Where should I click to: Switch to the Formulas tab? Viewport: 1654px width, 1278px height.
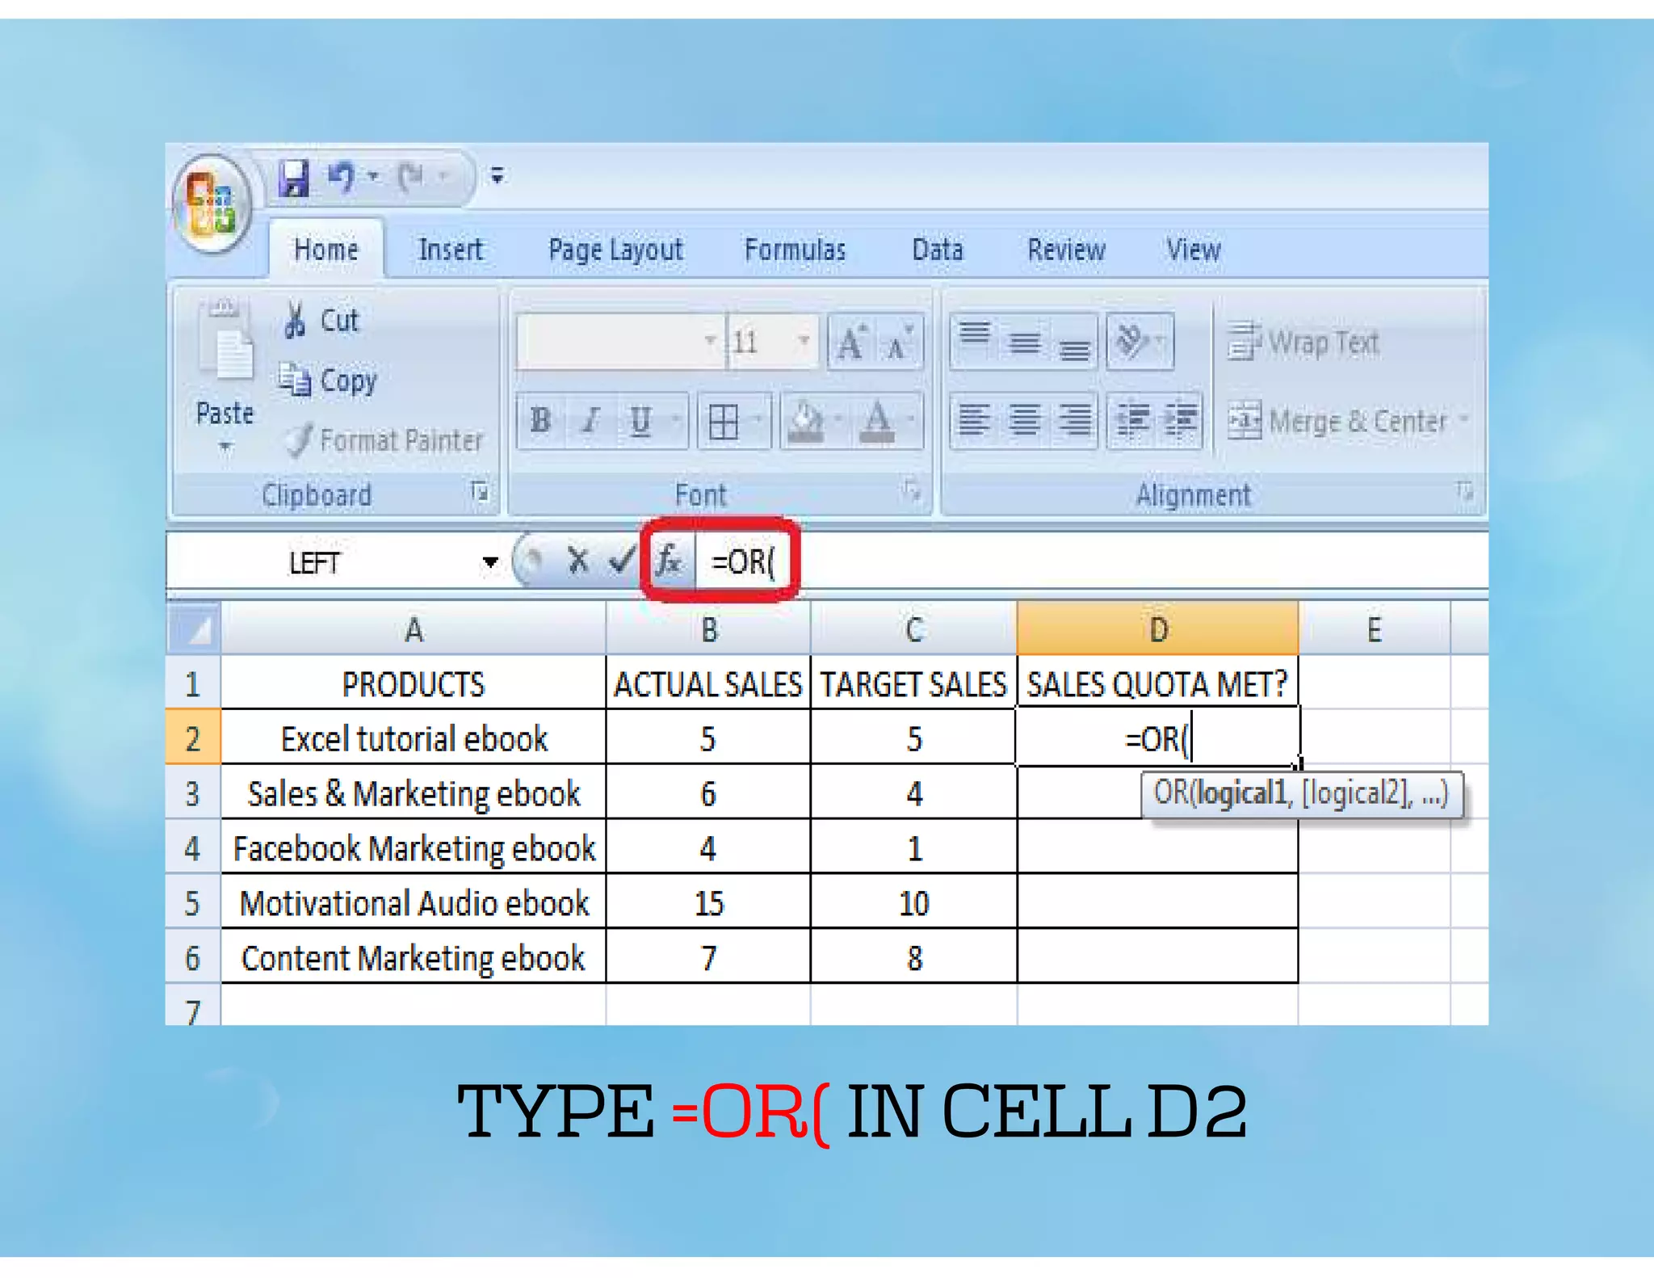coord(795,250)
